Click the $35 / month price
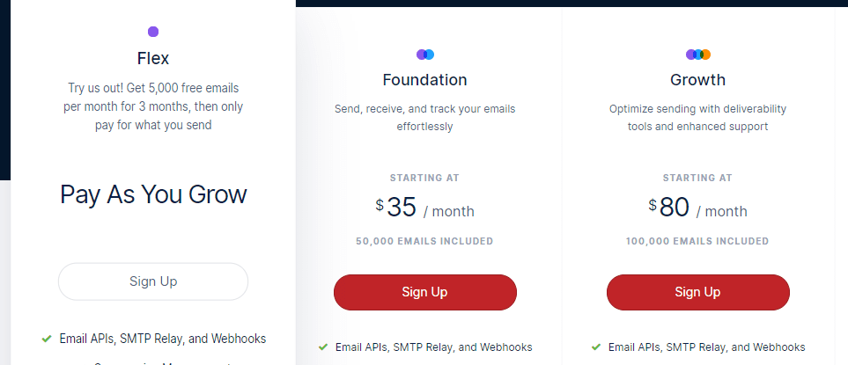This screenshot has height=365, width=848. [425, 208]
